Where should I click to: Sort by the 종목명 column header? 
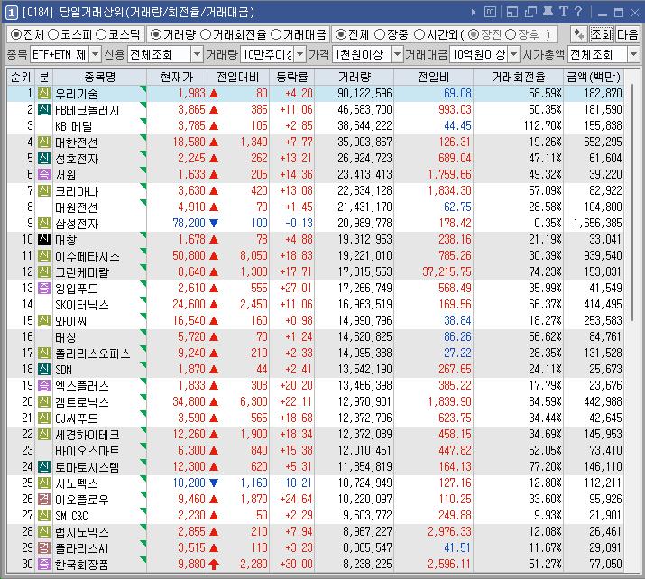tap(99, 77)
